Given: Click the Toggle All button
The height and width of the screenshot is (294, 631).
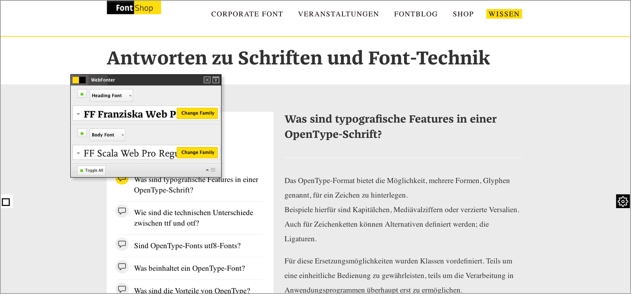Looking at the screenshot, I should click(x=92, y=170).
